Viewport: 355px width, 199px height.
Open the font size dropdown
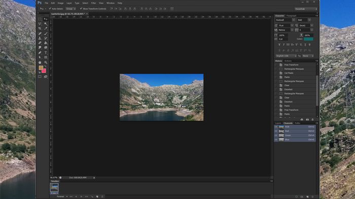pyautogui.click(x=292, y=26)
